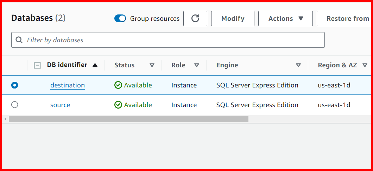Click SQL Server Express Edition in destination row
Image resolution: width=373 pixels, height=171 pixels.
(257, 85)
